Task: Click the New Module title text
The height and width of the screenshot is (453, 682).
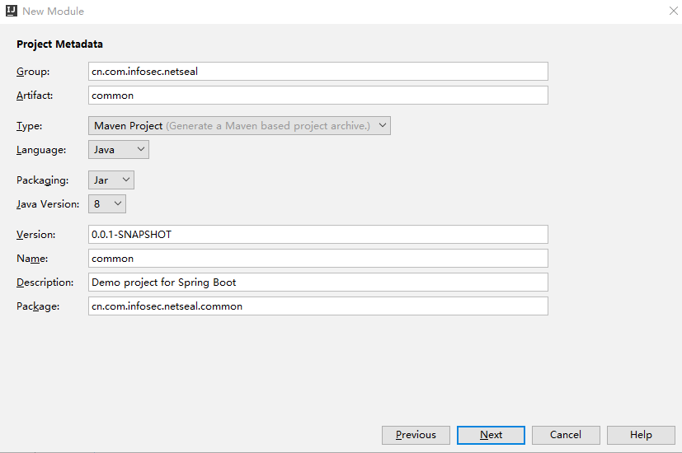Action: point(53,12)
